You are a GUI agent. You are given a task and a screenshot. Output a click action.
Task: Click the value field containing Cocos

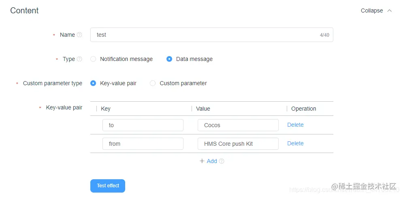click(238, 125)
